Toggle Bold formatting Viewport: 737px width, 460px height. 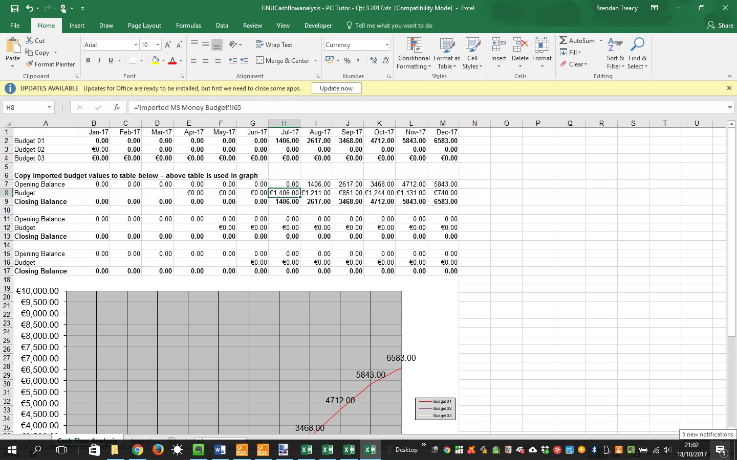tap(88, 60)
